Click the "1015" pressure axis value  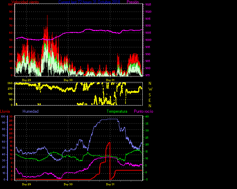(148, 19)
